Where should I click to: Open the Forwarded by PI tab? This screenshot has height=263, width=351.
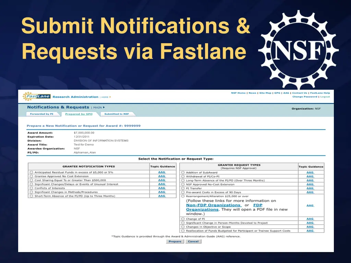coord(41,114)
